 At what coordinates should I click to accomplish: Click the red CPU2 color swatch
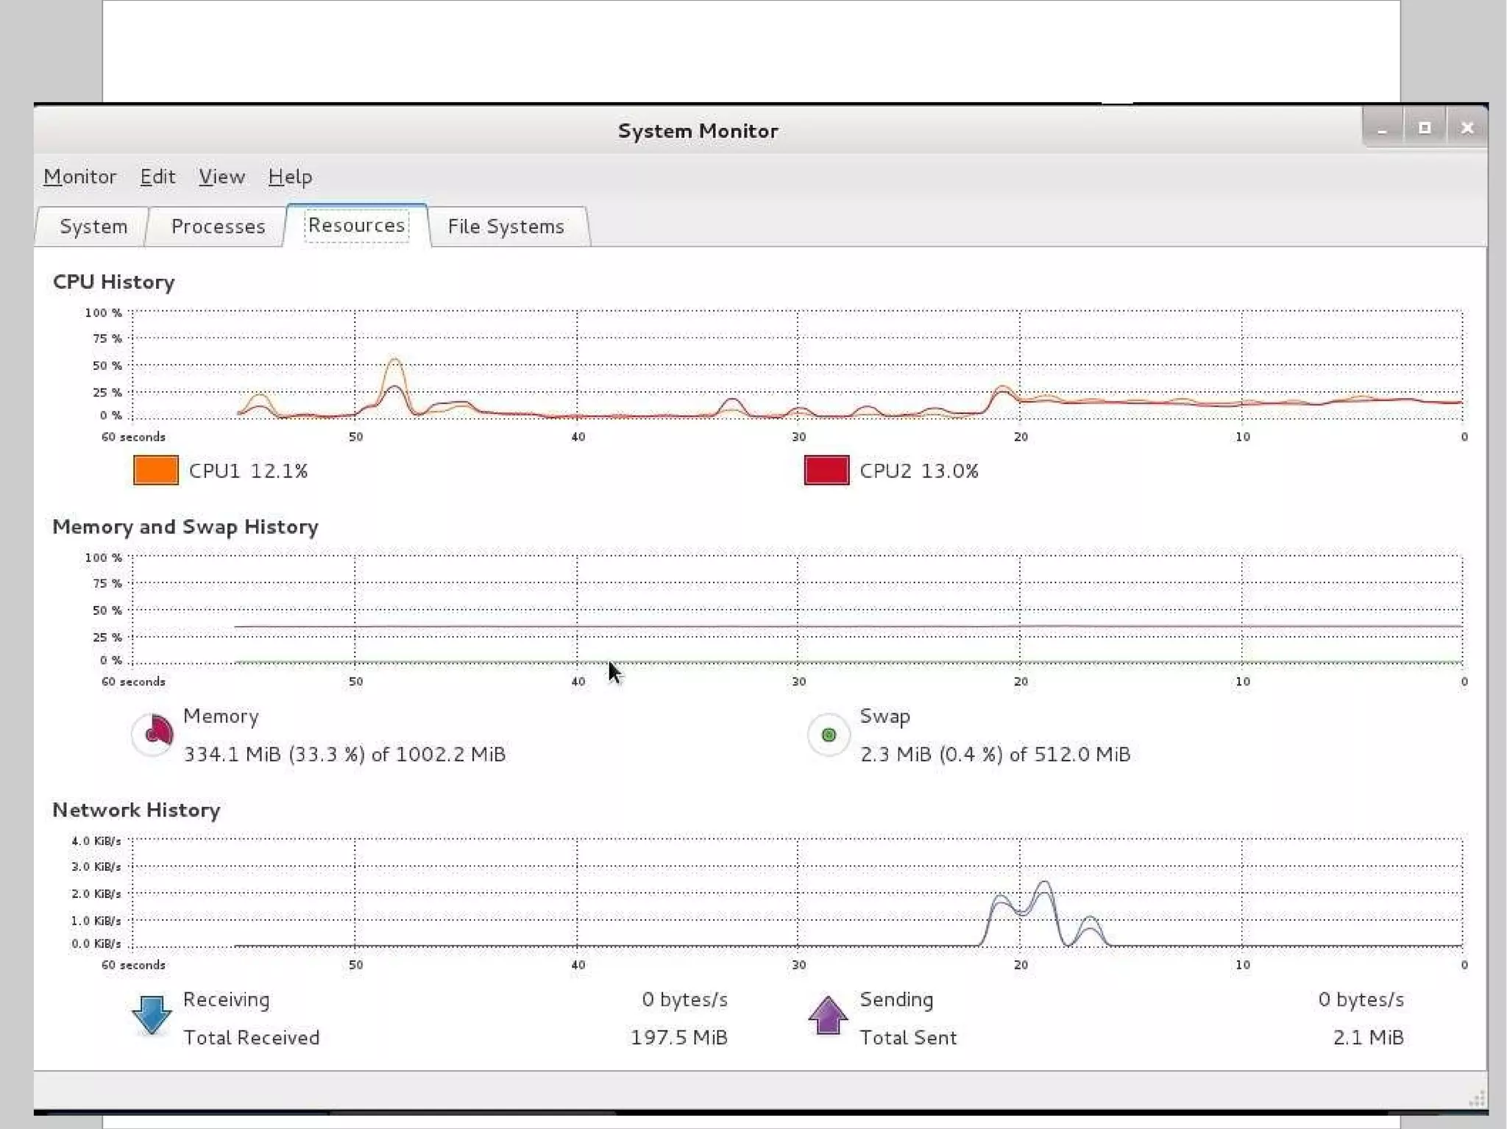point(826,470)
